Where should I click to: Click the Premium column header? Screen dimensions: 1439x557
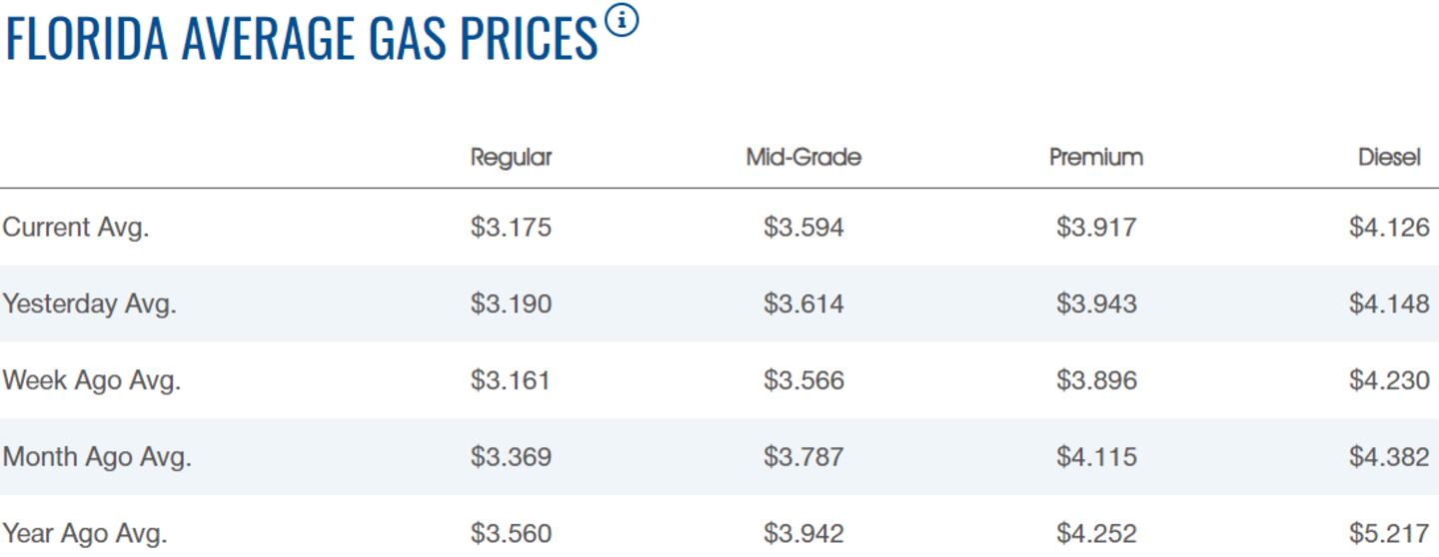(x=1095, y=158)
